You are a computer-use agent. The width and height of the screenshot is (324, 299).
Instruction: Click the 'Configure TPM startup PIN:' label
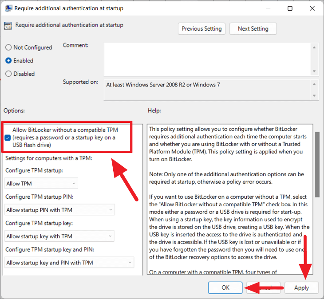39,197
